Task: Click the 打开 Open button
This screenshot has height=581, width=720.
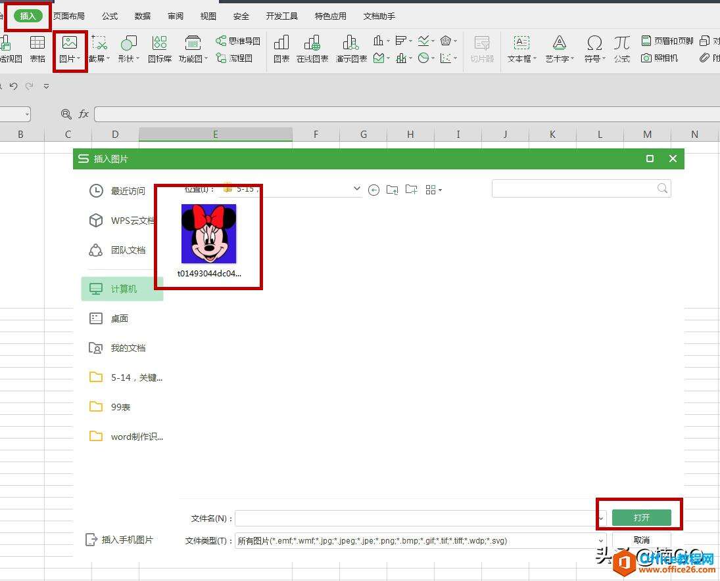Action: pos(641,517)
